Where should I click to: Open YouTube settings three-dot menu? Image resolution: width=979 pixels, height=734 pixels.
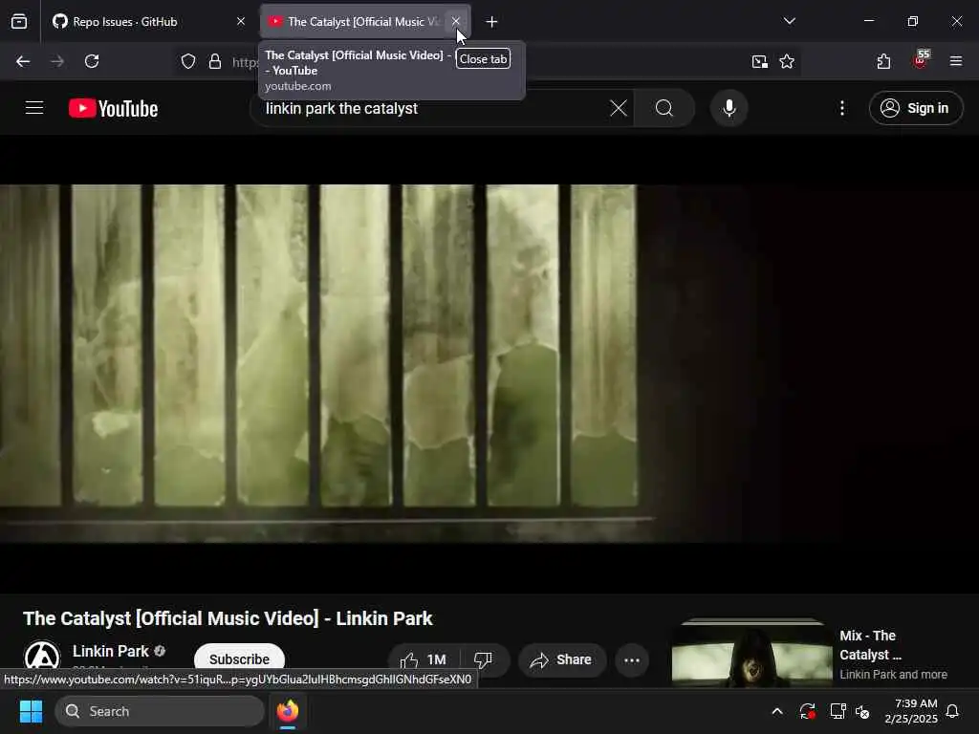tap(842, 109)
